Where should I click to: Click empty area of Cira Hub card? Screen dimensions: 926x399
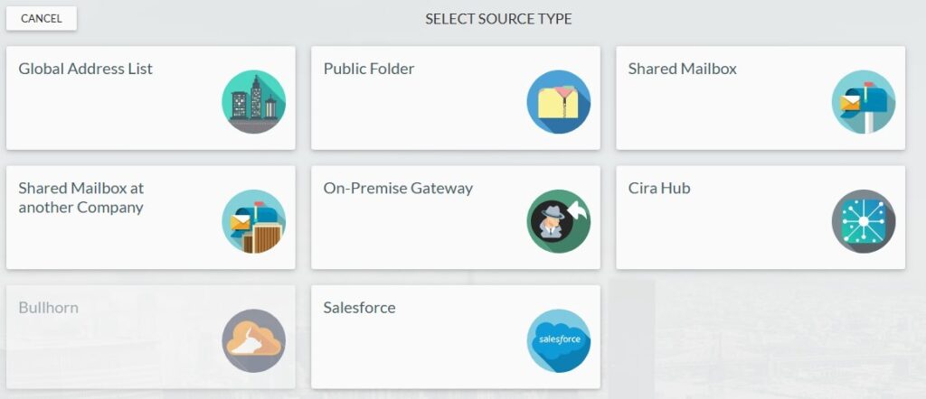(721, 236)
